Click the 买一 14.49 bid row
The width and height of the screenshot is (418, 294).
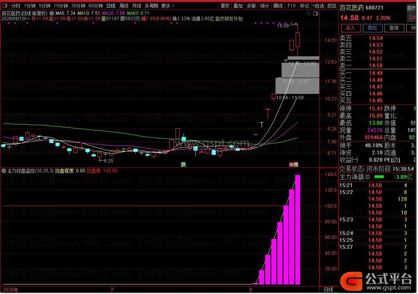[377, 73]
